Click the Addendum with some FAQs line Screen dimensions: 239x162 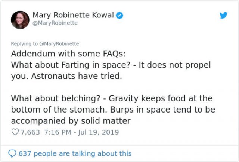[x=68, y=54]
